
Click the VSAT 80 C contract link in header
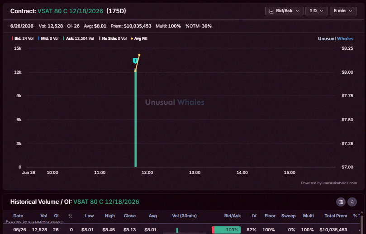coord(70,11)
